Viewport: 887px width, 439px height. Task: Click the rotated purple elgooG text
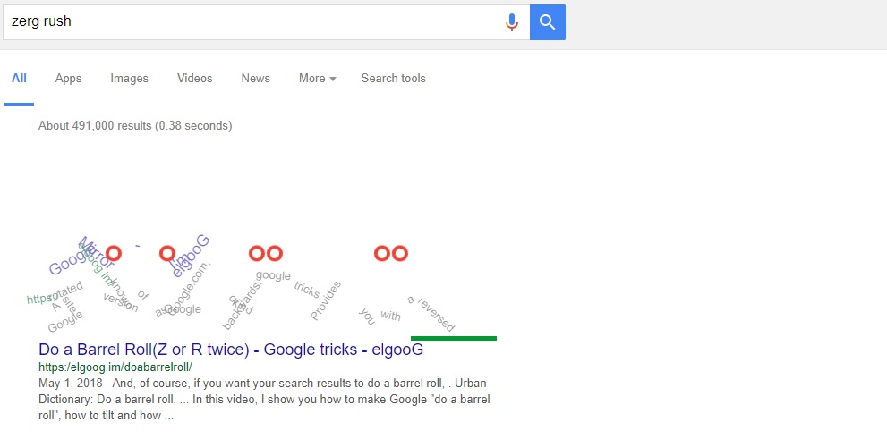(190, 255)
